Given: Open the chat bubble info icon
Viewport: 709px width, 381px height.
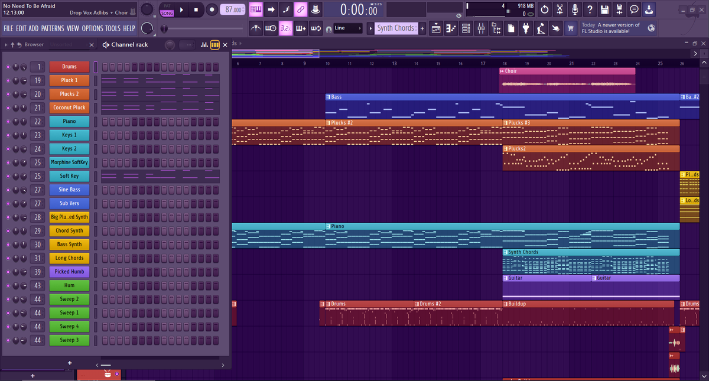Looking at the screenshot, I should 635,9.
